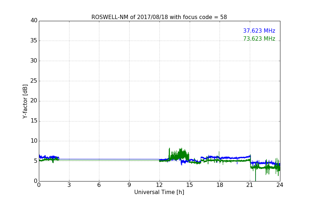The width and height of the screenshot is (311, 207).
Task: Click the x-axis tick label 18
Action: (x=220, y=185)
